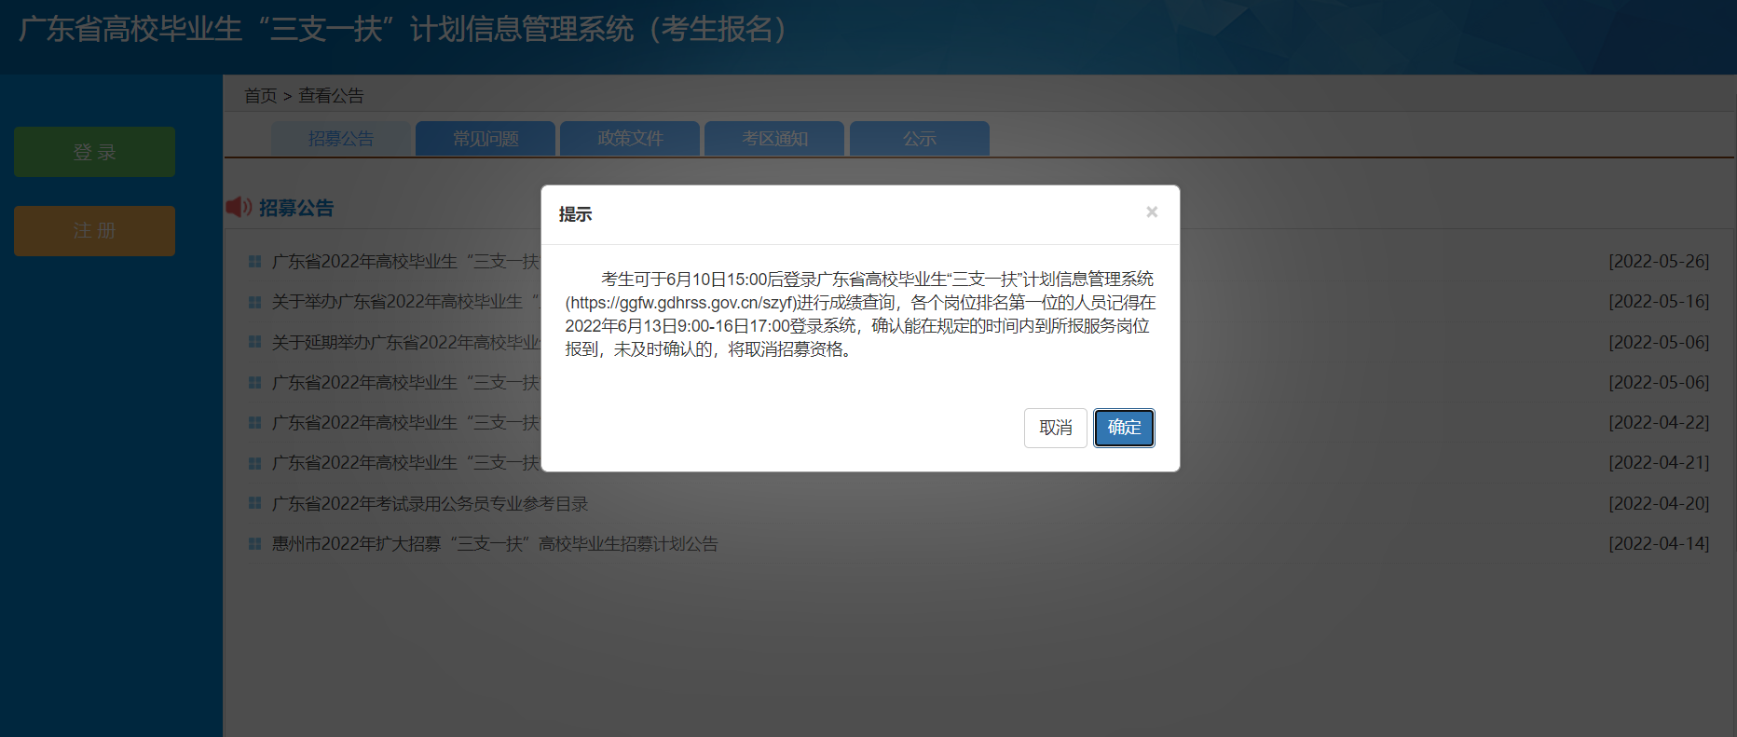Image resolution: width=1737 pixels, height=737 pixels.
Task: Click the 确定 button in the dialog
Action: click(x=1124, y=428)
